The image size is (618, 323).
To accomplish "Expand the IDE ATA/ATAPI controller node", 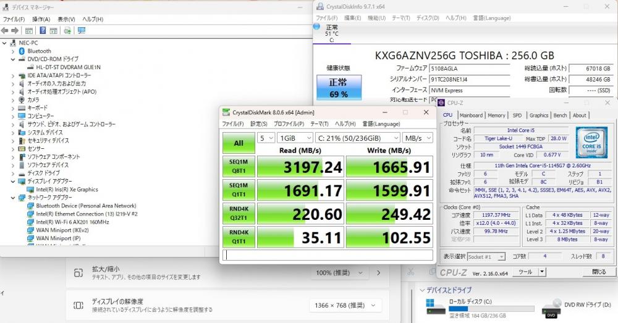I will click(13, 75).
